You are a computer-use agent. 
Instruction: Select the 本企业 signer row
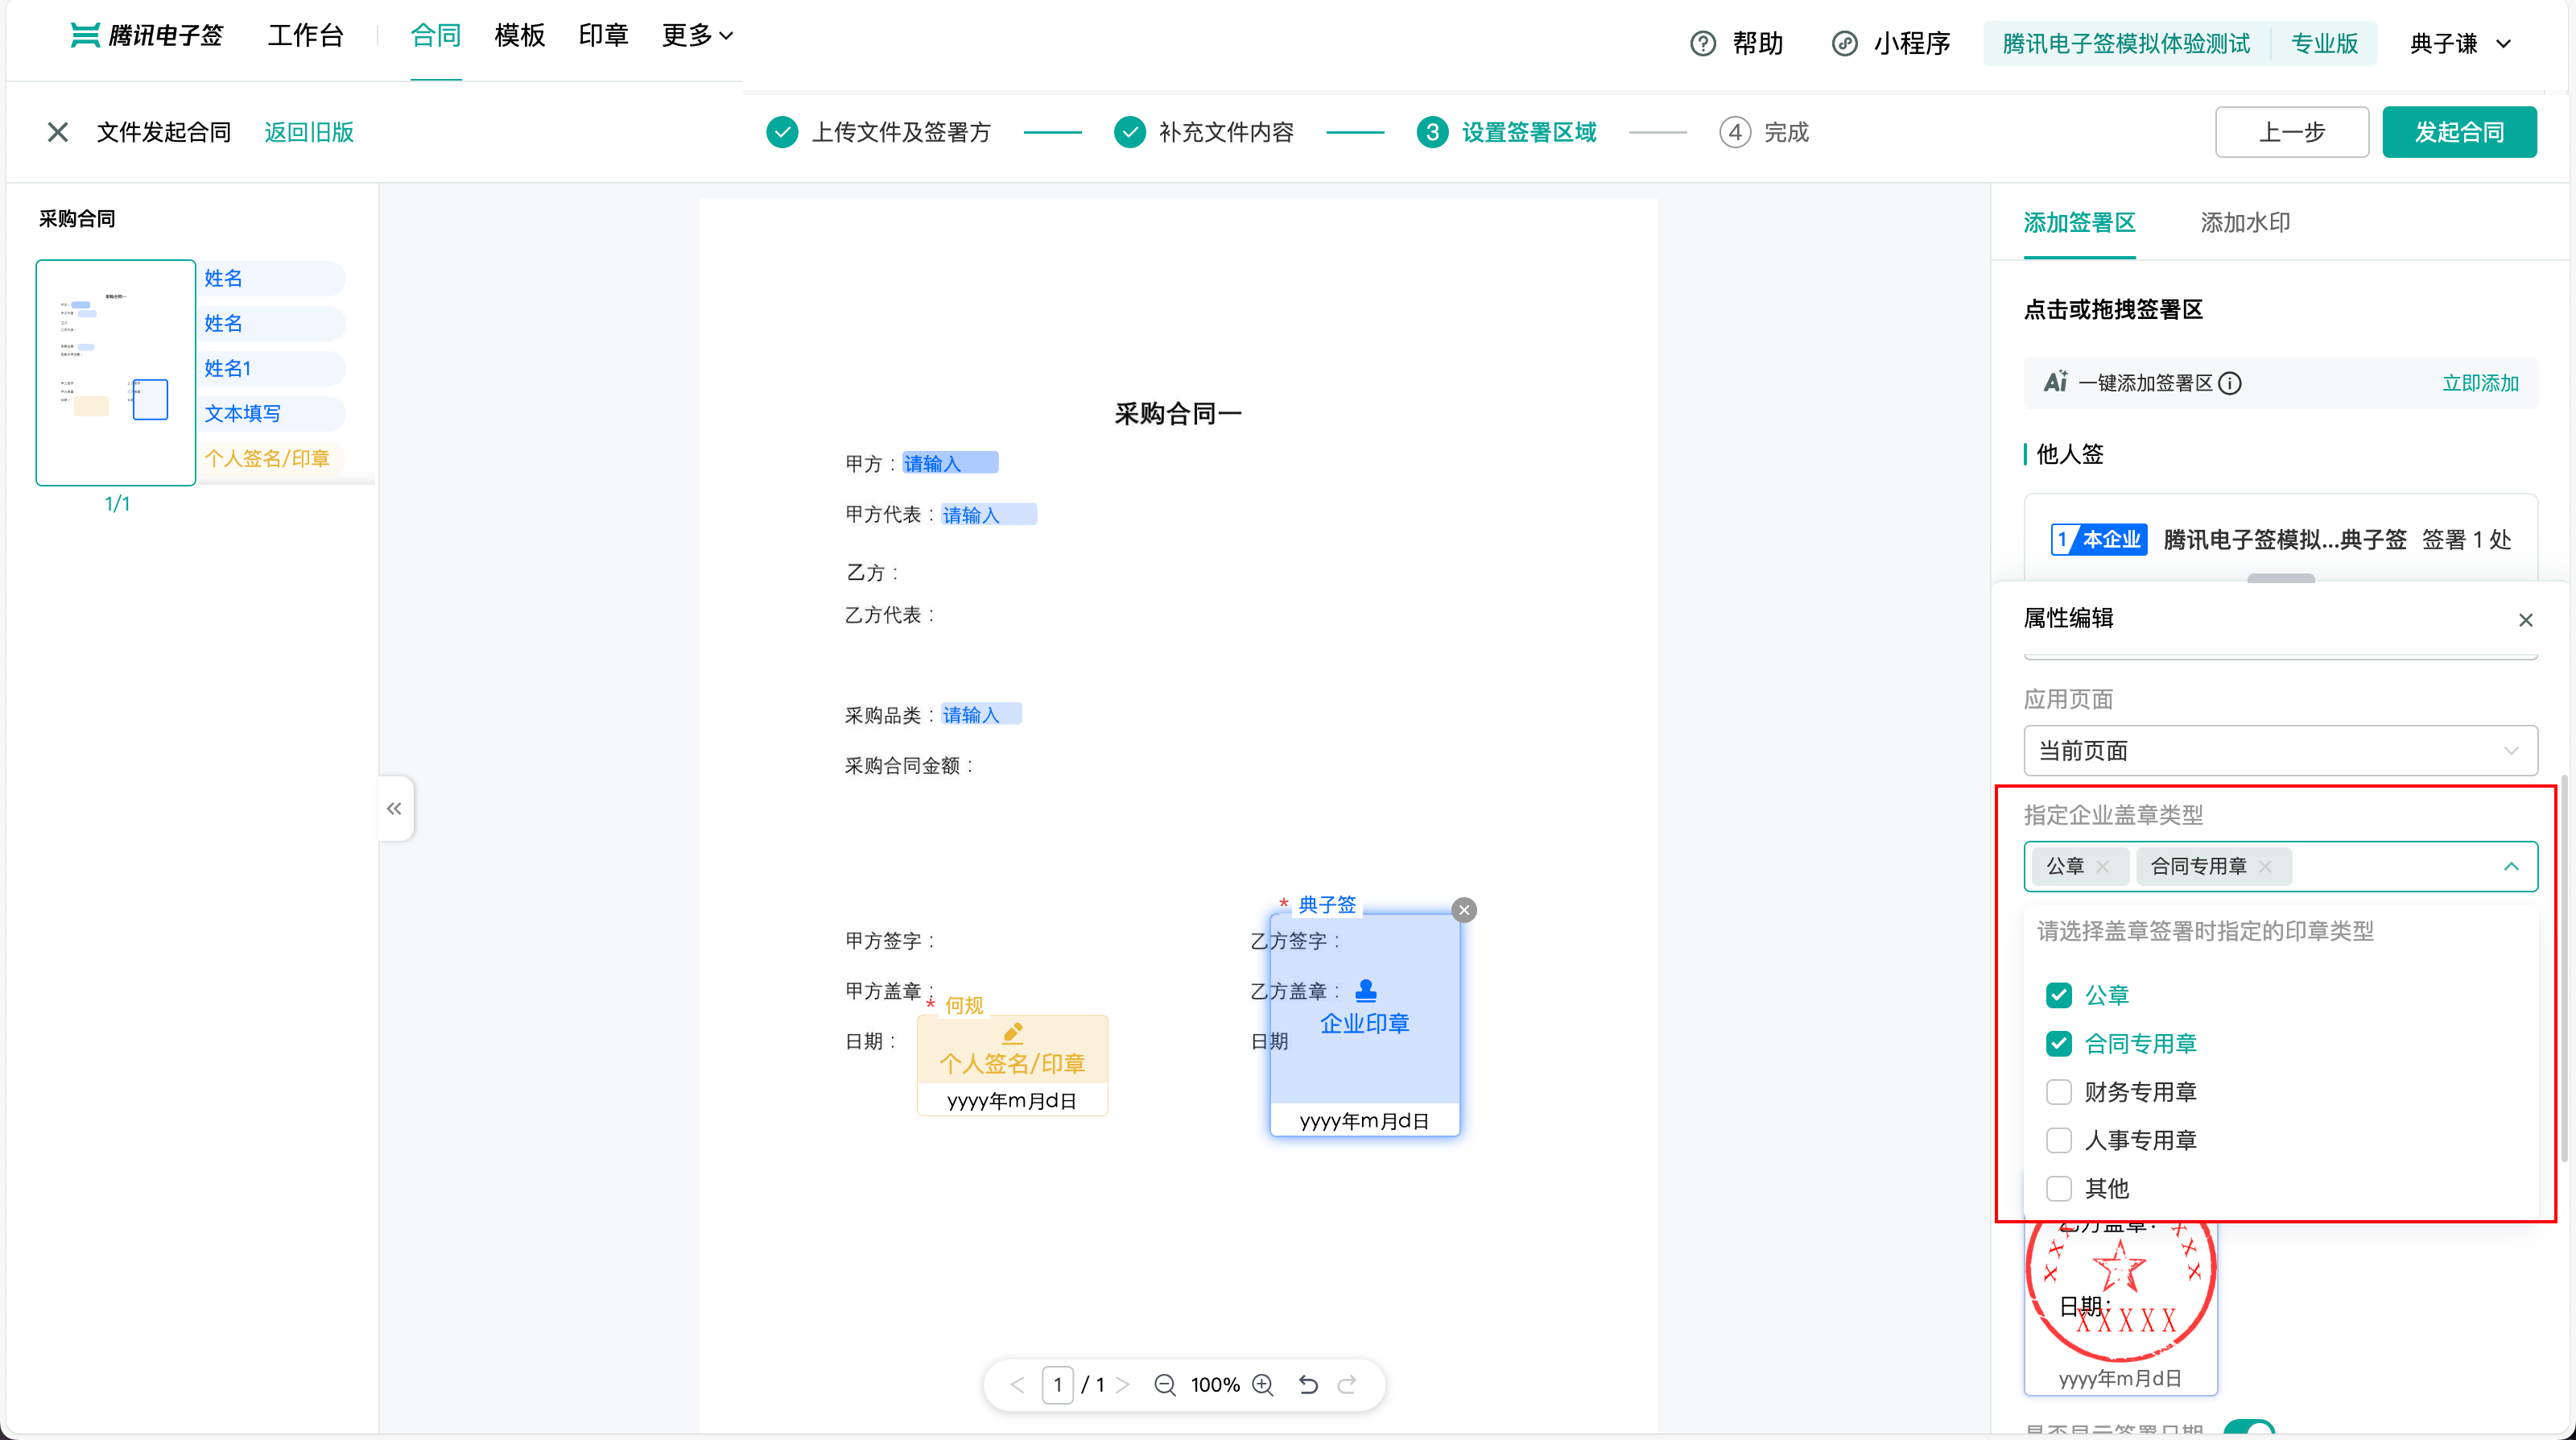point(2280,540)
